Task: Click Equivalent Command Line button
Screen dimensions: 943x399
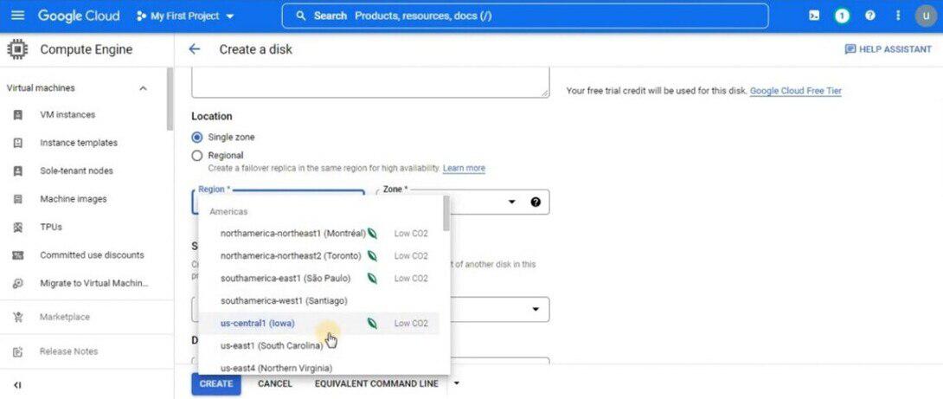Action: pos(376,384)
